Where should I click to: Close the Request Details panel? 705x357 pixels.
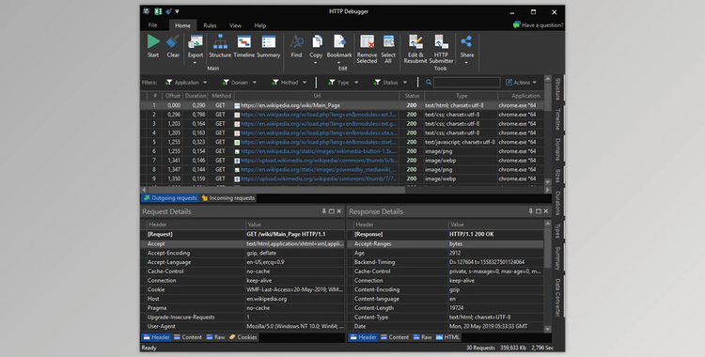[x=339, y=211]
